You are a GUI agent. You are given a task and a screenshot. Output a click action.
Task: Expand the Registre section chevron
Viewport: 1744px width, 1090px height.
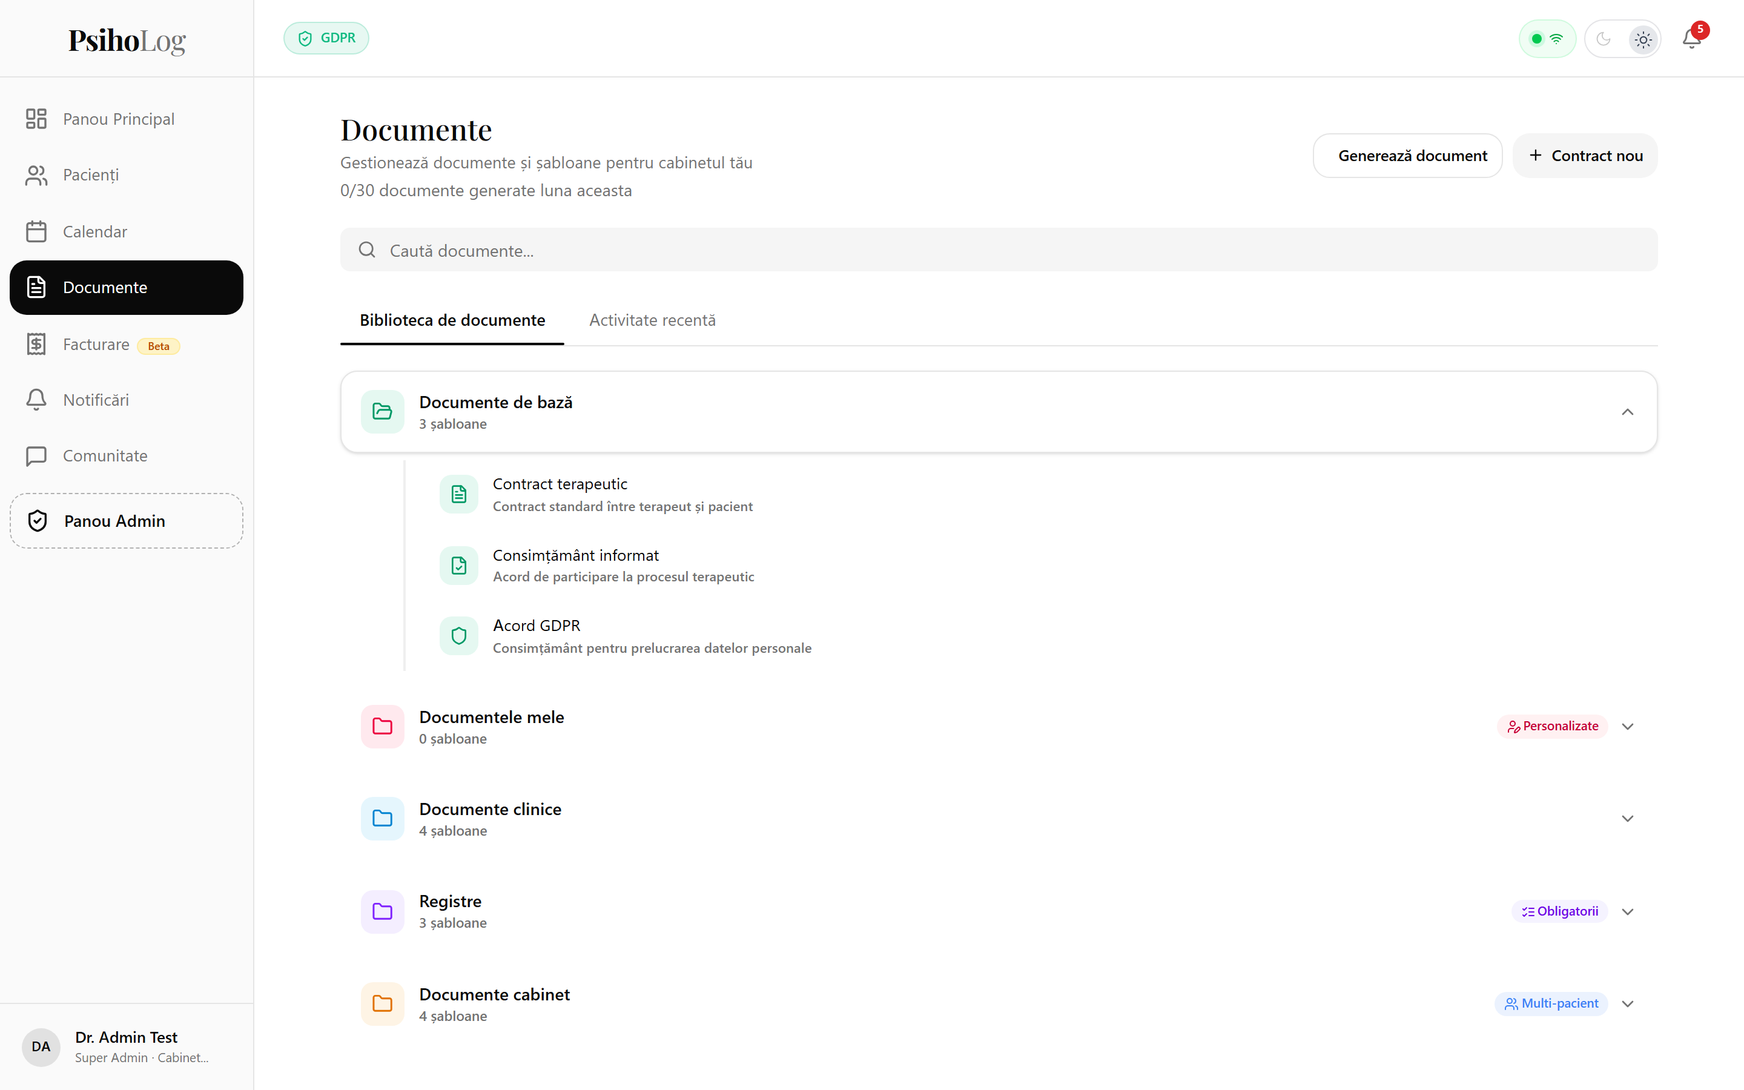tap(1627, 911)
